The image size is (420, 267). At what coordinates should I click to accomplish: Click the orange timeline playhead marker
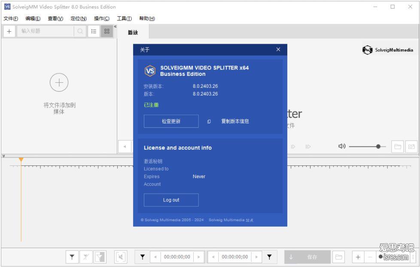tap(21, 159)
